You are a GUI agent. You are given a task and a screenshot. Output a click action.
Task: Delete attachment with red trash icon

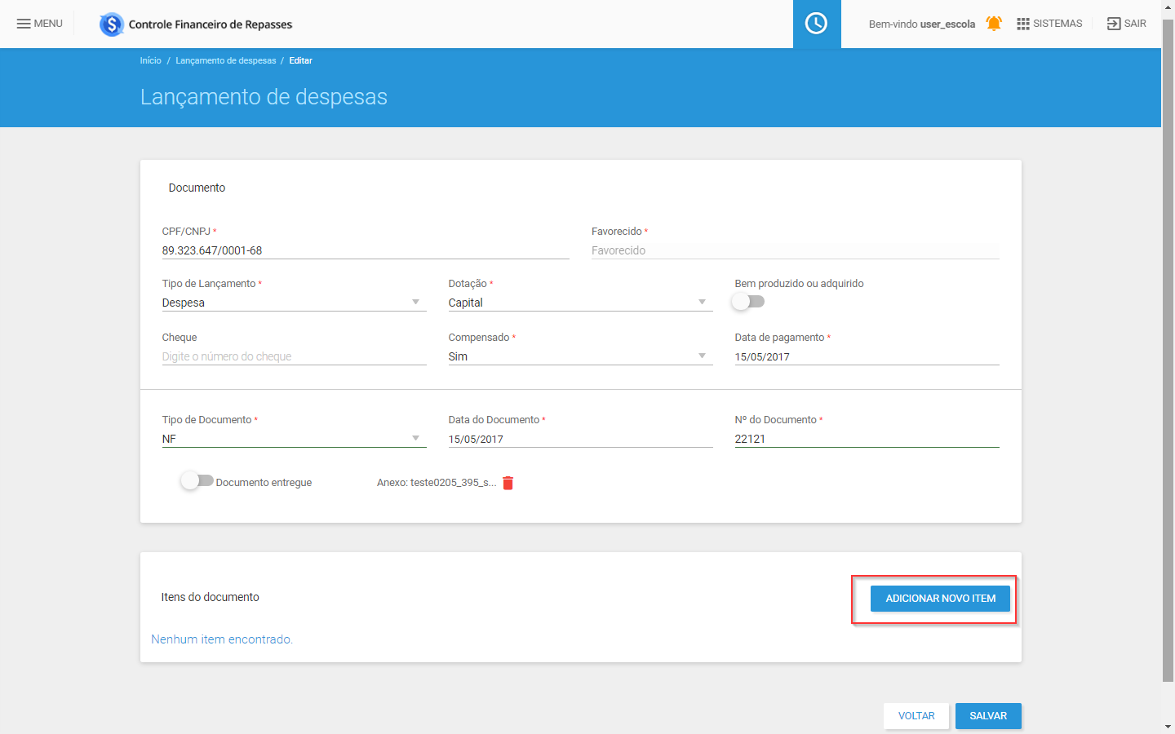[508, 483]
